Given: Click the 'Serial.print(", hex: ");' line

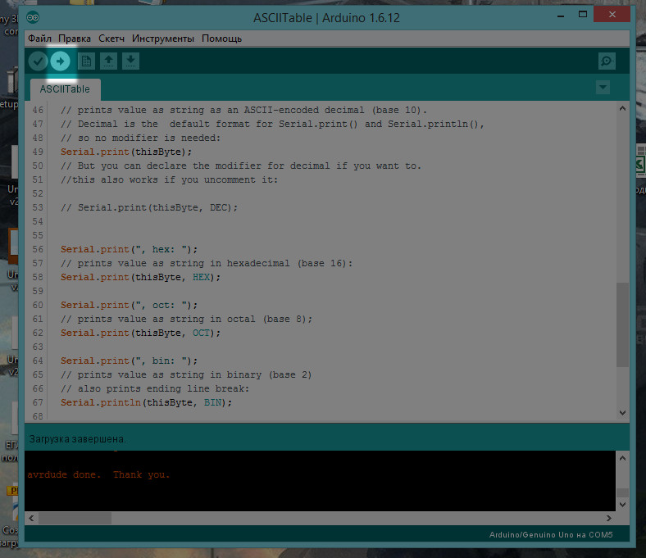Looking at the screenshot, I should (129, 250).
